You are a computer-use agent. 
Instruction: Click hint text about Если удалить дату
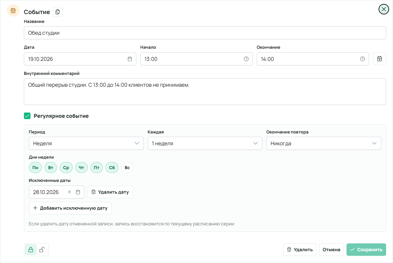tap(132, 224)
